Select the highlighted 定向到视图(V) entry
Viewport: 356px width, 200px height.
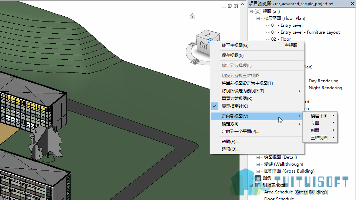(x=257, y=116)
